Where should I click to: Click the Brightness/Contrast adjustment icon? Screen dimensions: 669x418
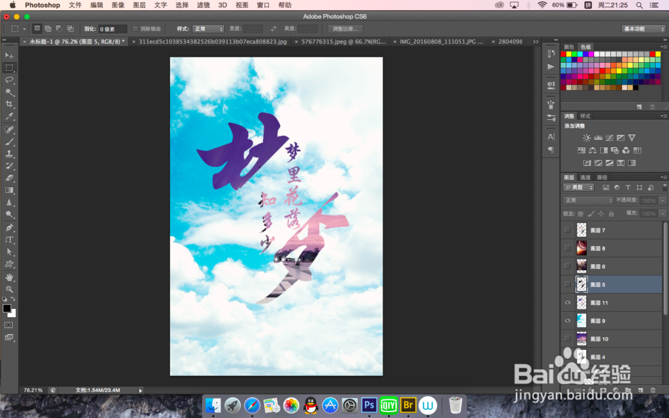[x=587, y=138]
